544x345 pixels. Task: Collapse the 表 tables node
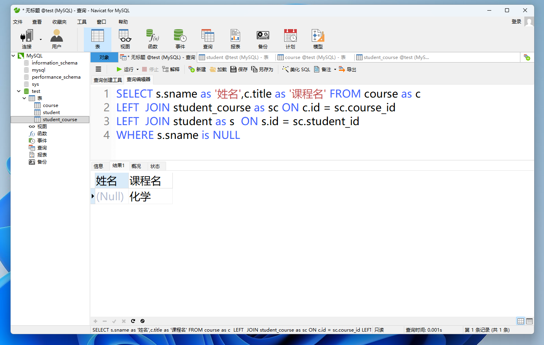24,98
